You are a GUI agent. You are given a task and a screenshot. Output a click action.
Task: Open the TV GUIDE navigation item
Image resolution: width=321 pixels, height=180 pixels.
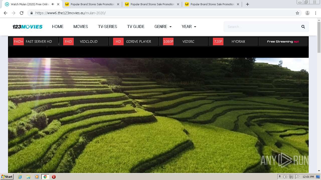click(136, 26)
